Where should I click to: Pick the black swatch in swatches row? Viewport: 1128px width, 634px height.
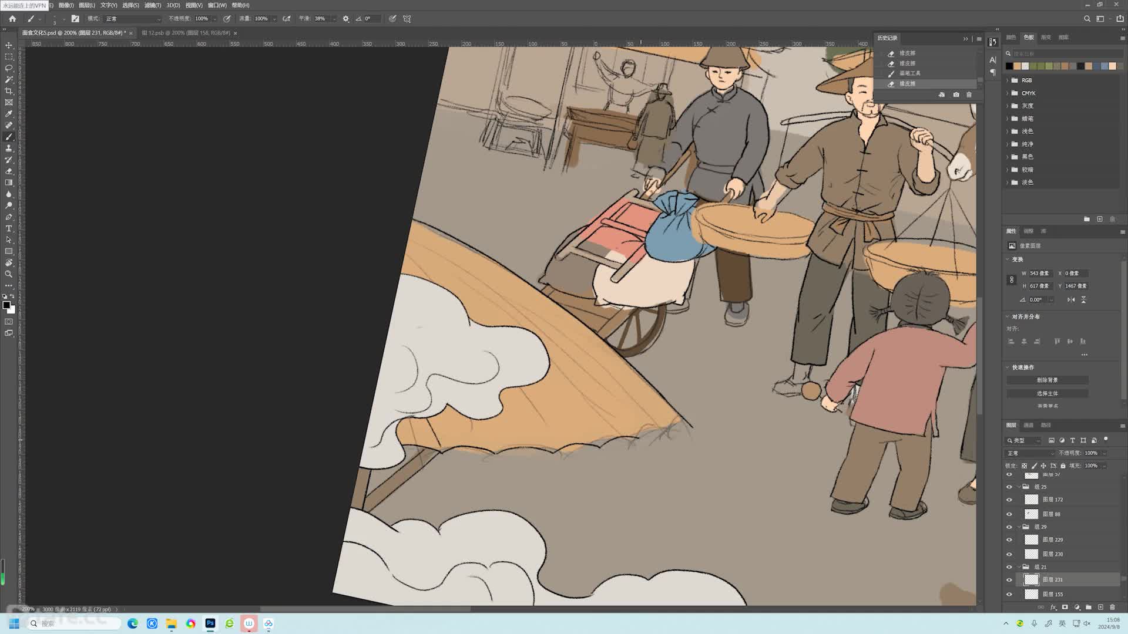click(1009, 66)
